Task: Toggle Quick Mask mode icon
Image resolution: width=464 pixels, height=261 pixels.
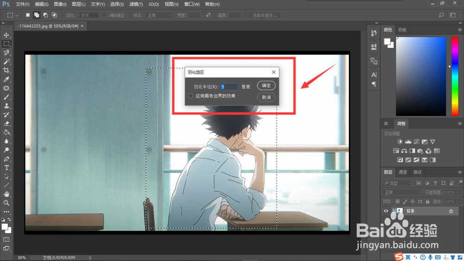Action: point(6,239)
